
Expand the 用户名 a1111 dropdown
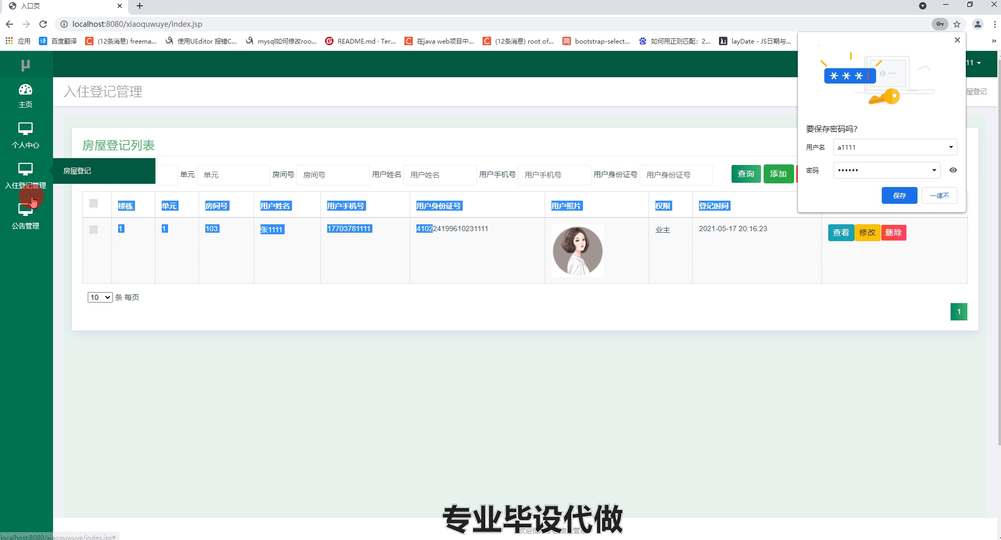click(951, 147)
